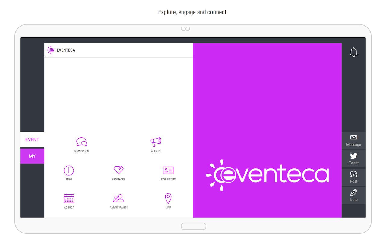
Task: Open notifications bell icon
Action: coord(354,52)
